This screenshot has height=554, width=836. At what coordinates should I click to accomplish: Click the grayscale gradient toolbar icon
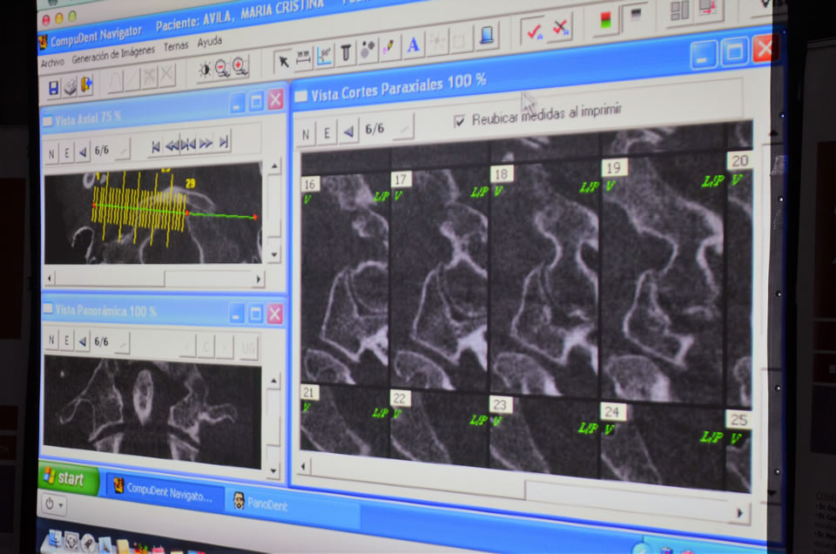635,16
